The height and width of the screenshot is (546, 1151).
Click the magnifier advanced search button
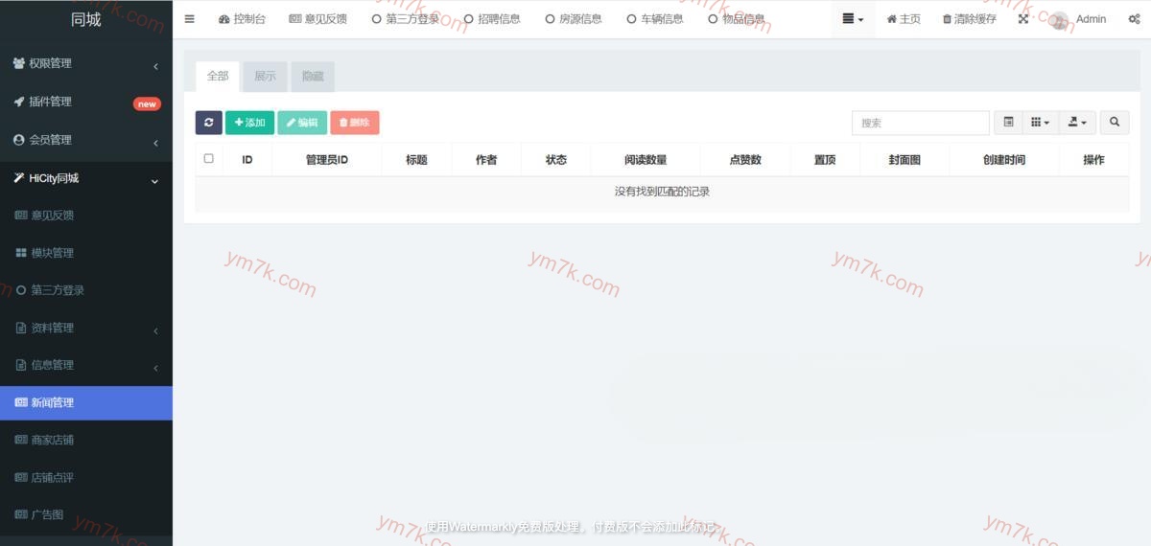pos(1114,123)
